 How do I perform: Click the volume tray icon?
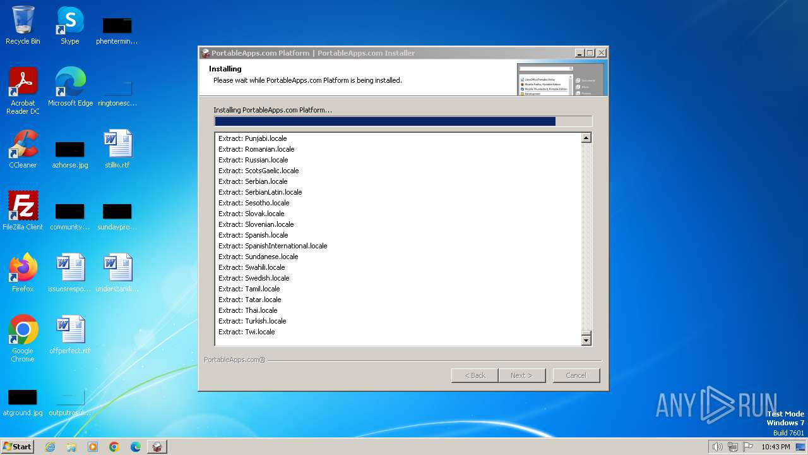click(717, 447)
